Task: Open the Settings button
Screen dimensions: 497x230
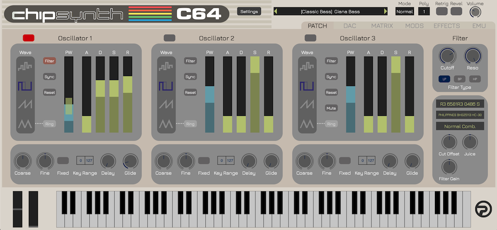Action: pos(249,11)
